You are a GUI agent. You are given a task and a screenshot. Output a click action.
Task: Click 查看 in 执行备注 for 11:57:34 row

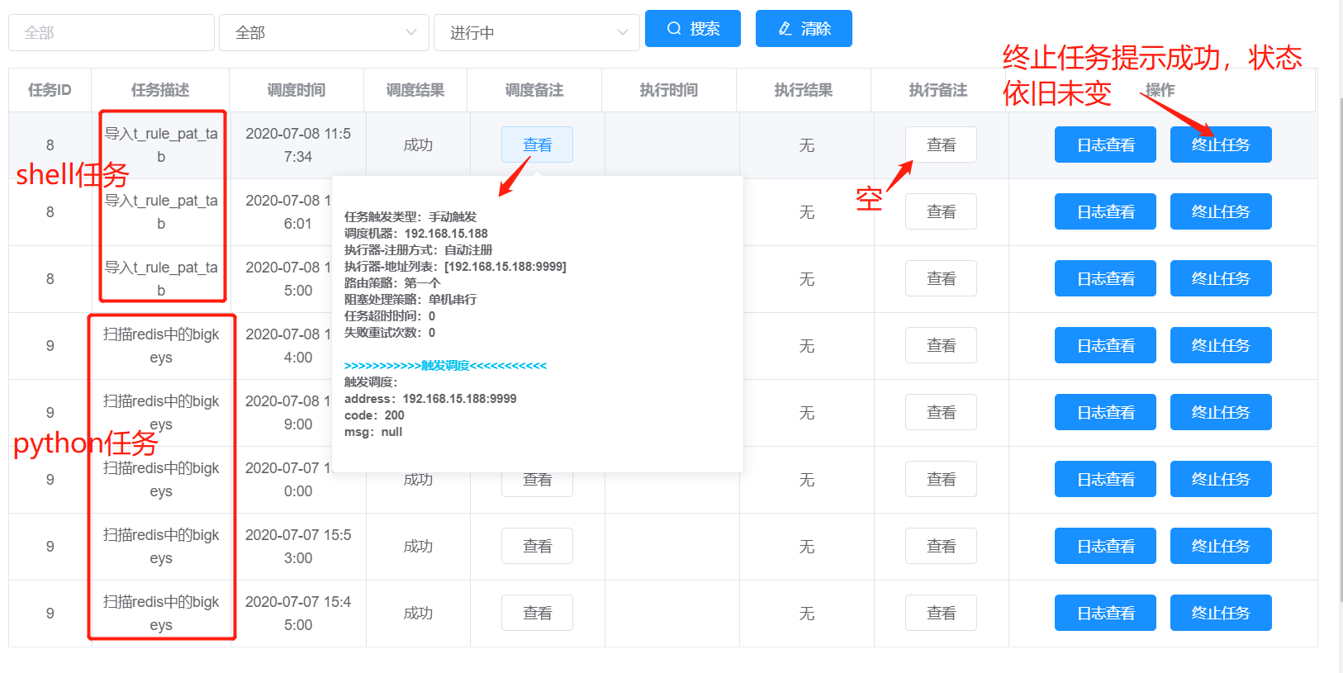941,145
